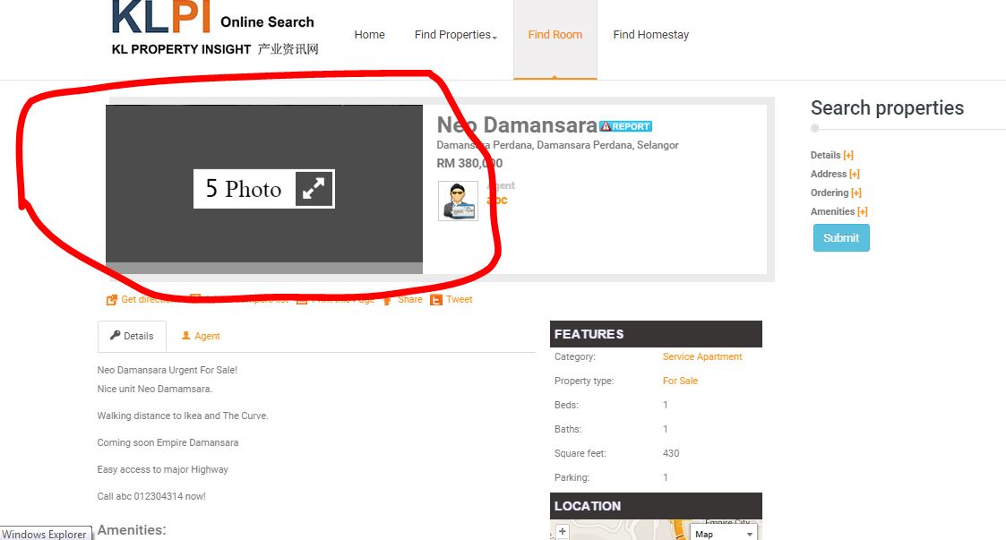Click the For Sale property type link
This screenshot has height=540, width=1006.
(x=680, y=381)
